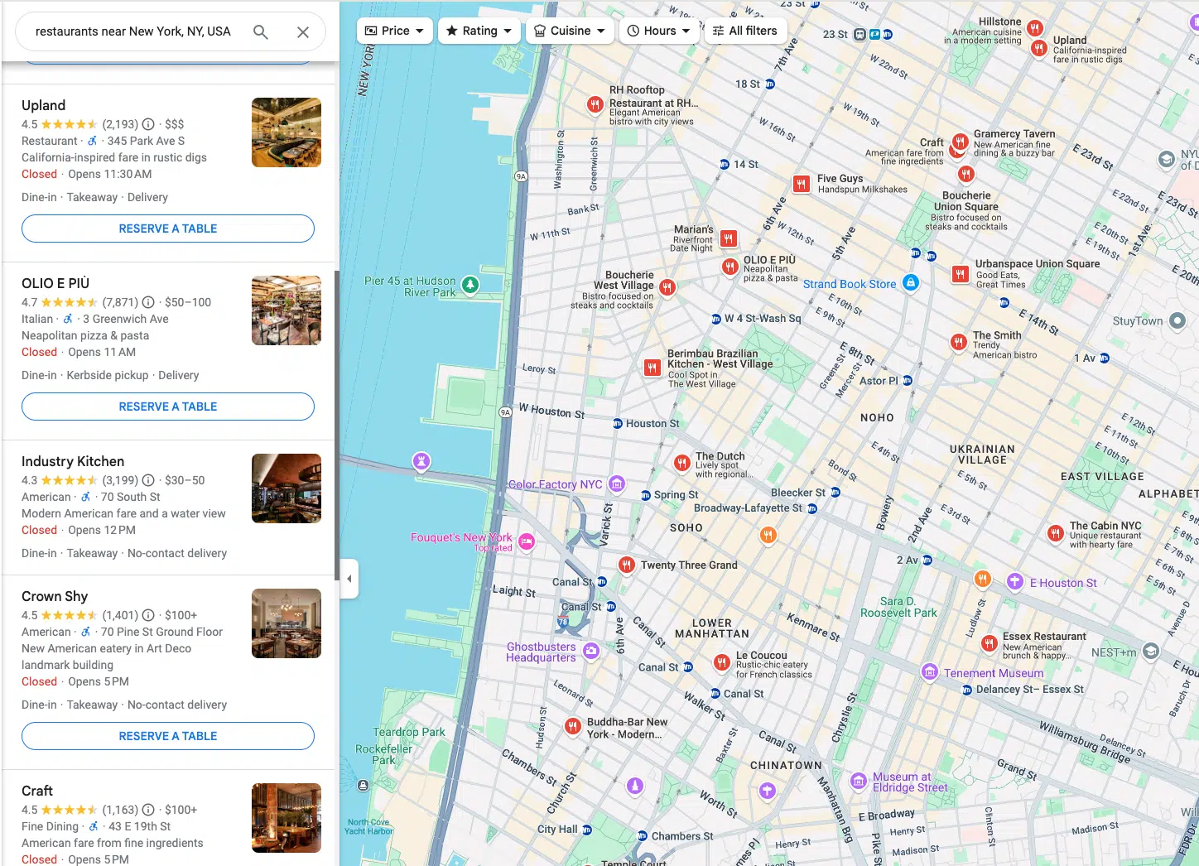Image resolution: width=1199 pixels, height=866 pixels.
Task: Click the Le Coucou restaurant pin
Action: tap(722, 662)
